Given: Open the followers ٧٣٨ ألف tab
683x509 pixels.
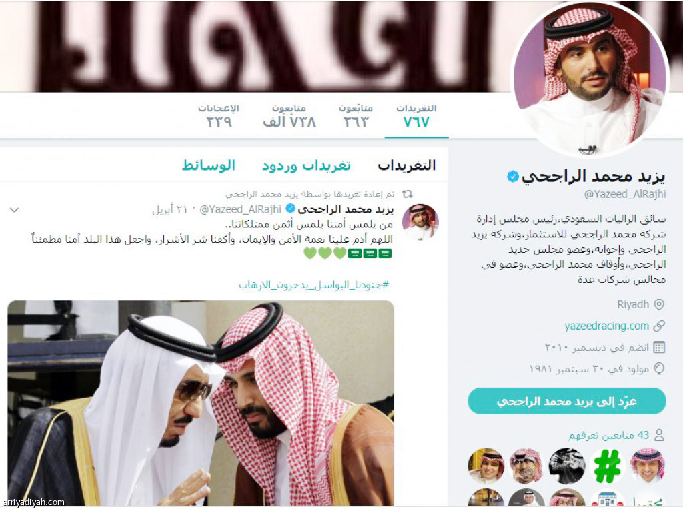Looking at the screenshot, I should coord(289,116).
